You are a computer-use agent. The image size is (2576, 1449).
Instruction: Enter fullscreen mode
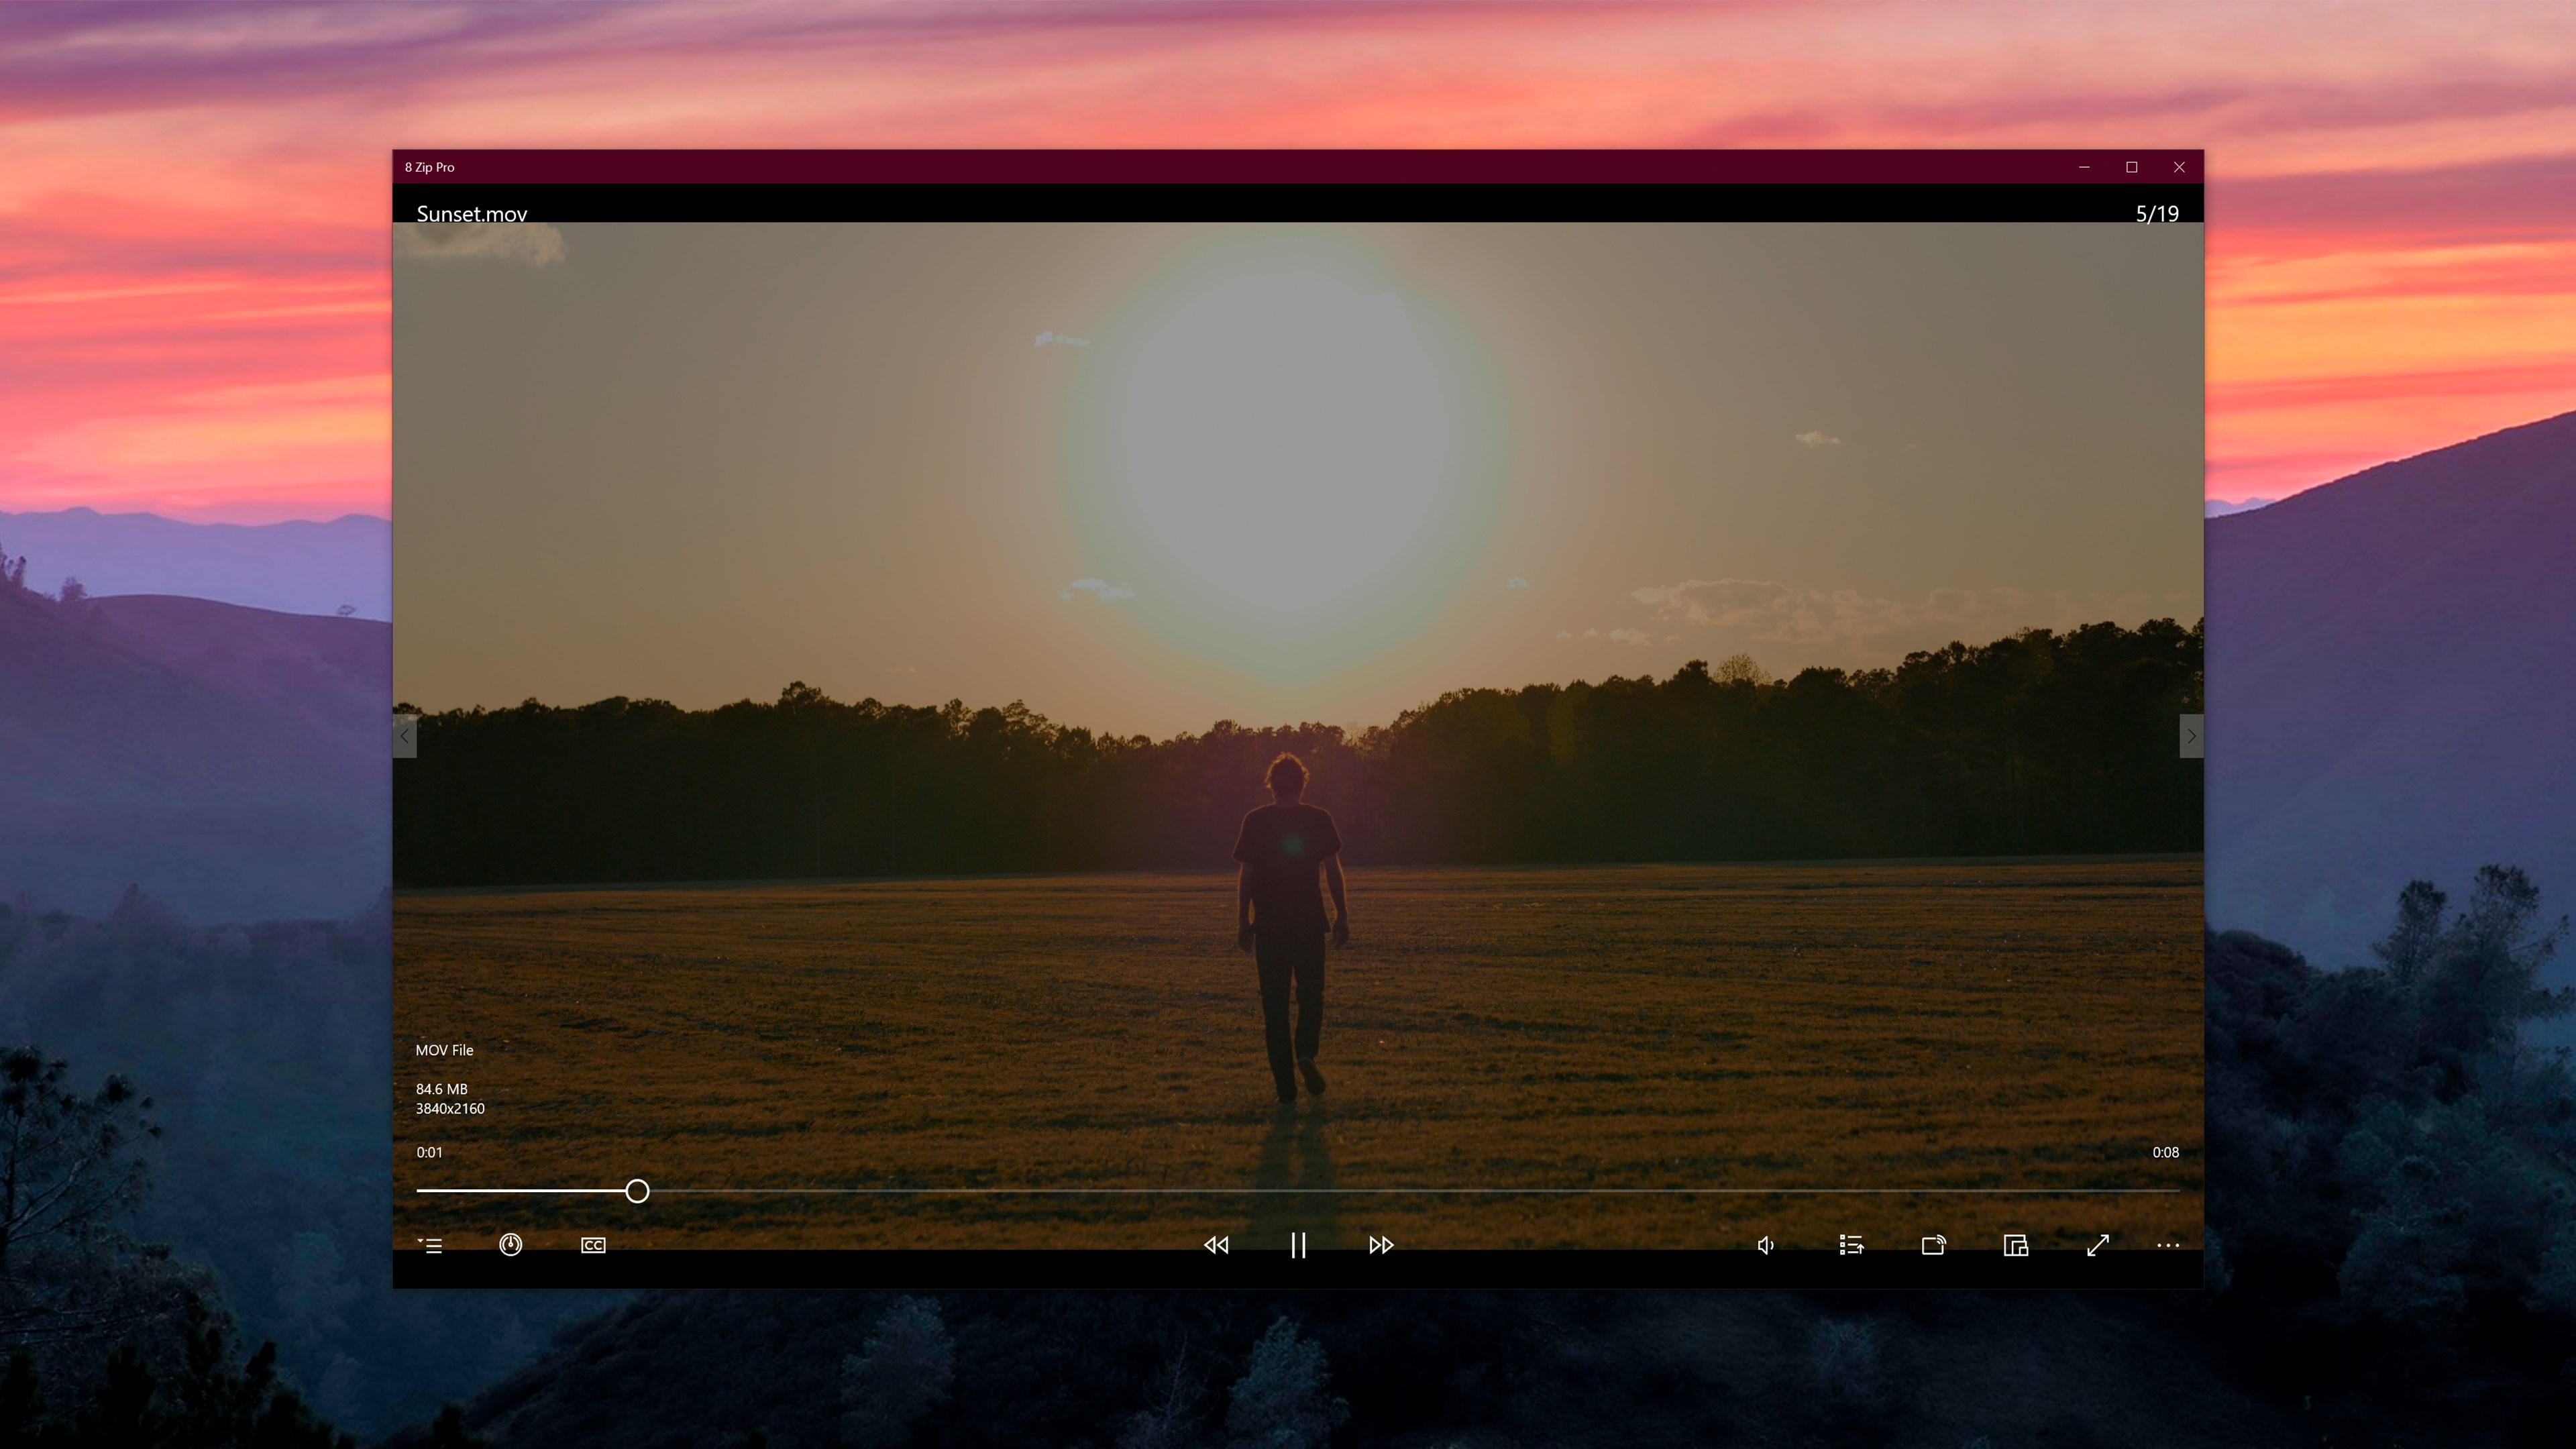point(2098,1245)
